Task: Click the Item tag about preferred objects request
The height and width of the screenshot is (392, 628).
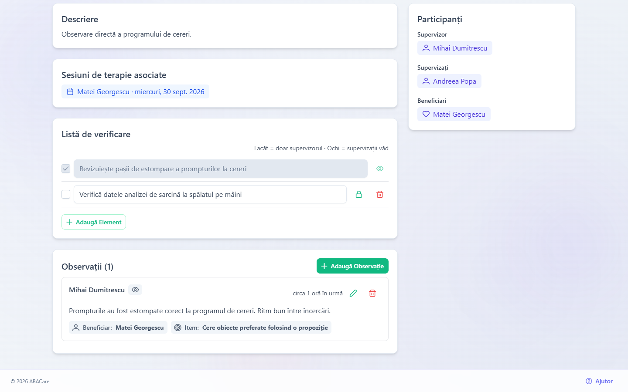Action: click(251, 328)
